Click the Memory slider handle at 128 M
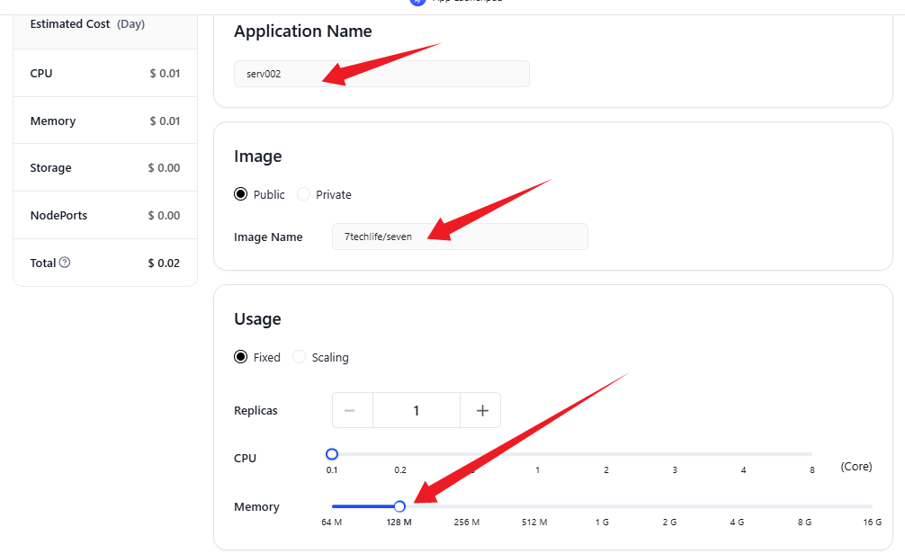The height and width of the screenshot is (554, 905). coord(399,506)
